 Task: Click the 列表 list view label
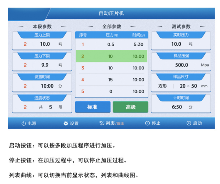(110, 123)
